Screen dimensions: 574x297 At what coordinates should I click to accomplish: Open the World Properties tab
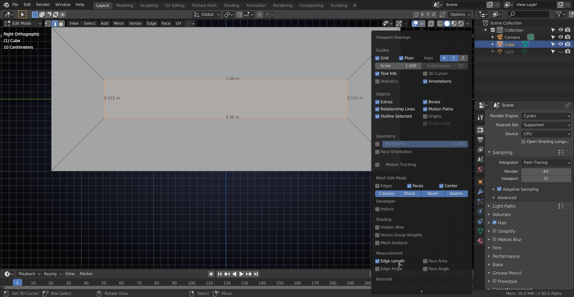pos(480,169)
